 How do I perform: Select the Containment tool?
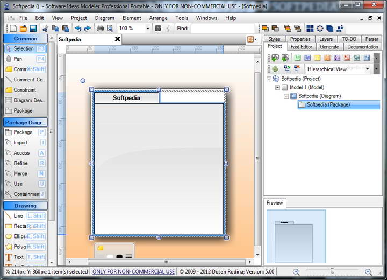[x=25, y=194]
